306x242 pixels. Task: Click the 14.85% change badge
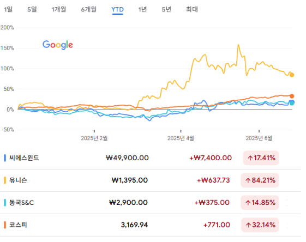point(260,203)
